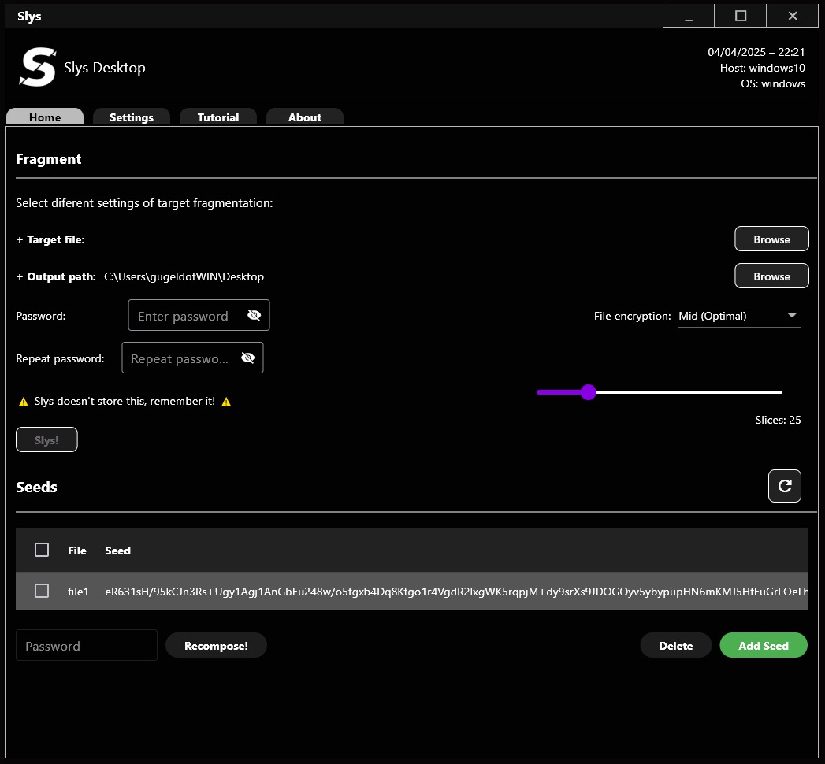825x764 pixels.
Task: Click the right warning triangle icon
Action: [226, 402]
